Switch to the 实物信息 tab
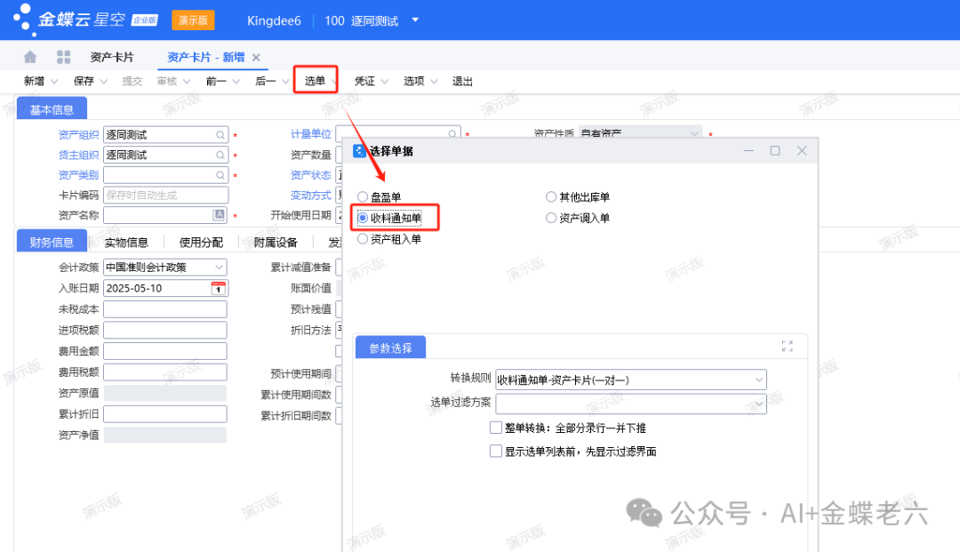Image resolution: width=960 pixels, height=552 pixels. (x=126, y=242)
